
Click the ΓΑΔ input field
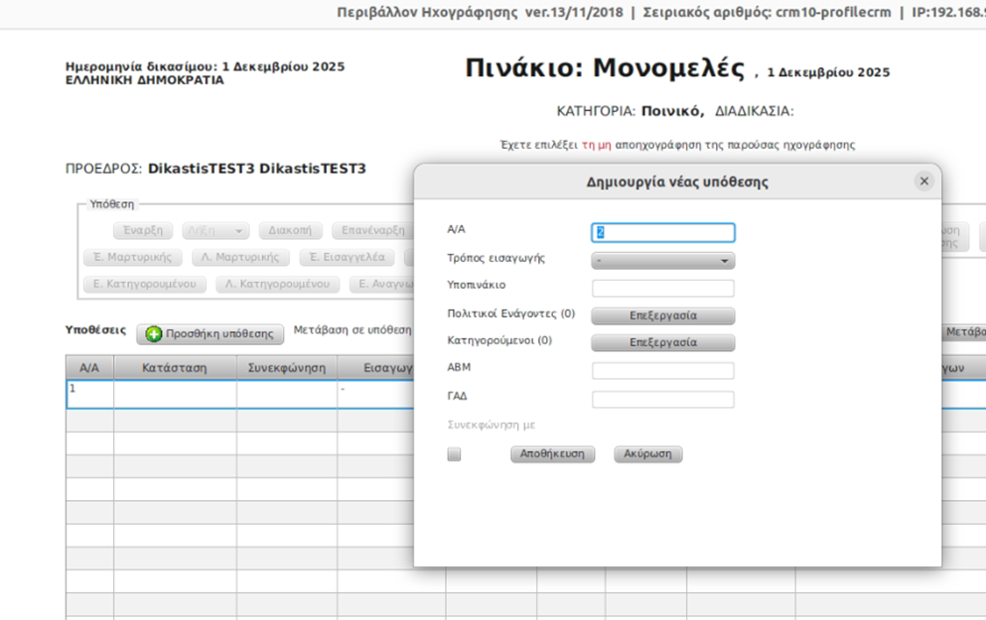(x=662, y=400)
